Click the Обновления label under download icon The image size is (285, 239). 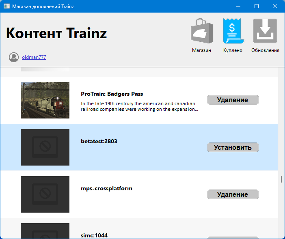tap(265, 50)
